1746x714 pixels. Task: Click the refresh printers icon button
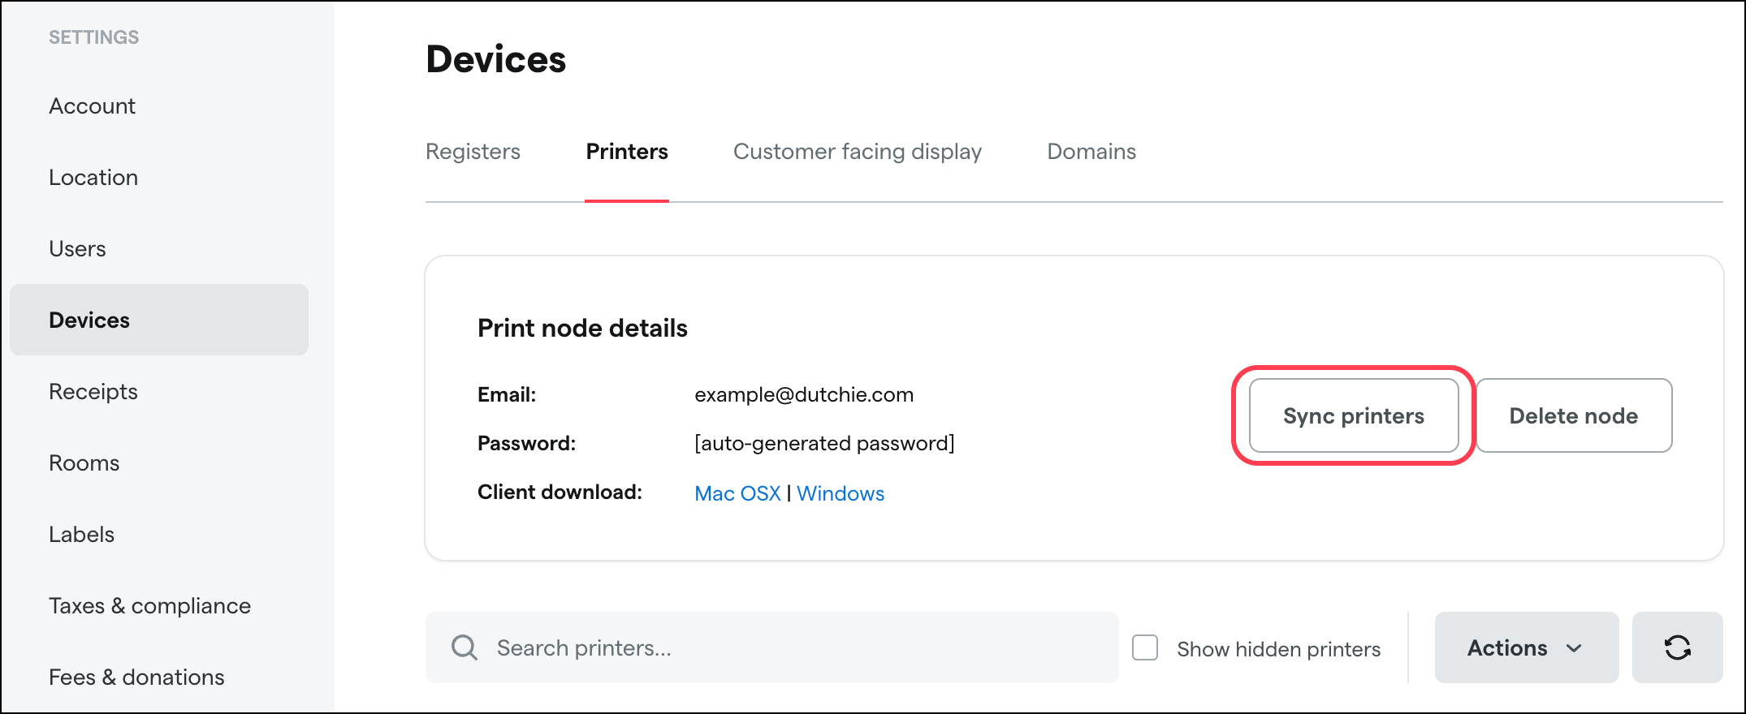click(1677, 647)
